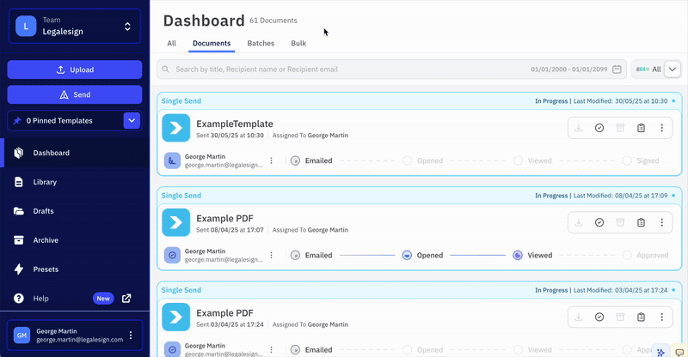Click the download icon for Example PDF sent 03/04/25
This screenshot has height=357, width=688.
click(579, 318)
